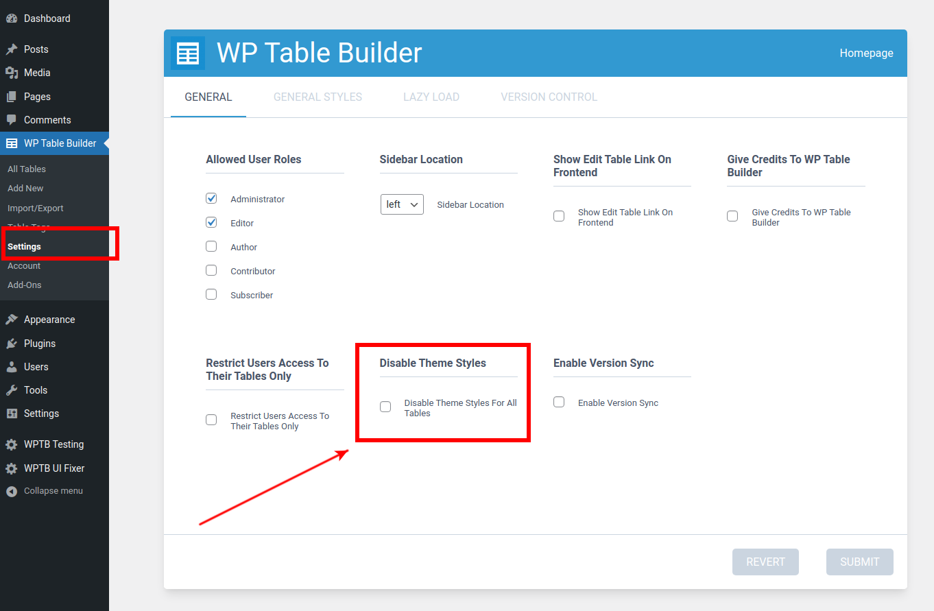Click Collapse menu at sidebar bottom
Viewport: 934px width, 611px height.
pos(54,491)
